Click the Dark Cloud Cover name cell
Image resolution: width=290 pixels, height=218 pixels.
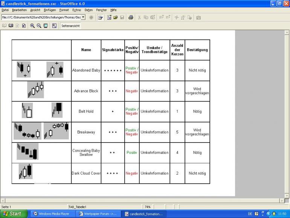click(x=86, y=173)
